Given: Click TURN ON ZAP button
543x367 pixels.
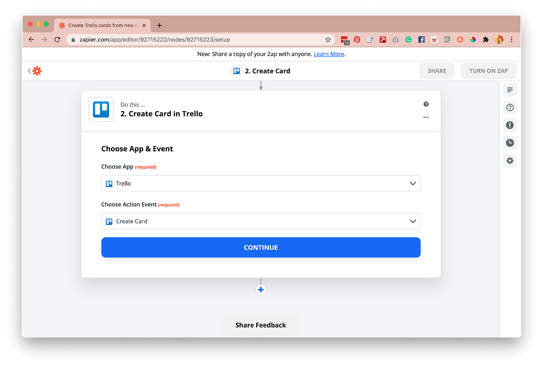Looking at the screenshot, I should (489, 71).
